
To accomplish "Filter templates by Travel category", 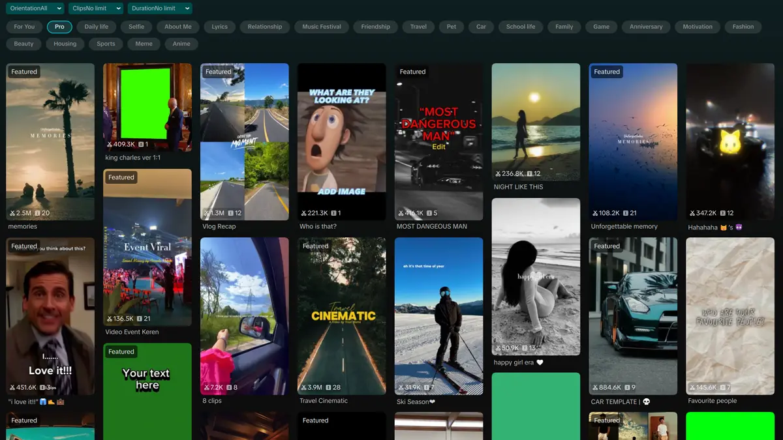I will (418, 27).
